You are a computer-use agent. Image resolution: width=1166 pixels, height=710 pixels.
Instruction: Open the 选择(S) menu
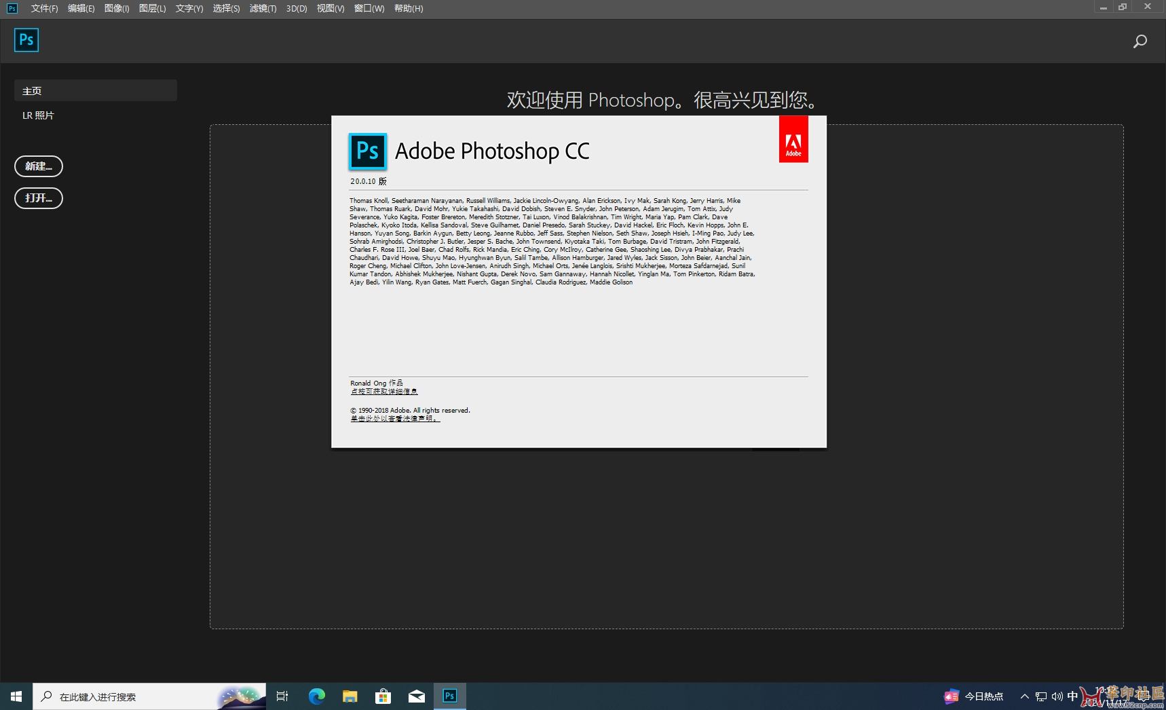coord(226,8)
